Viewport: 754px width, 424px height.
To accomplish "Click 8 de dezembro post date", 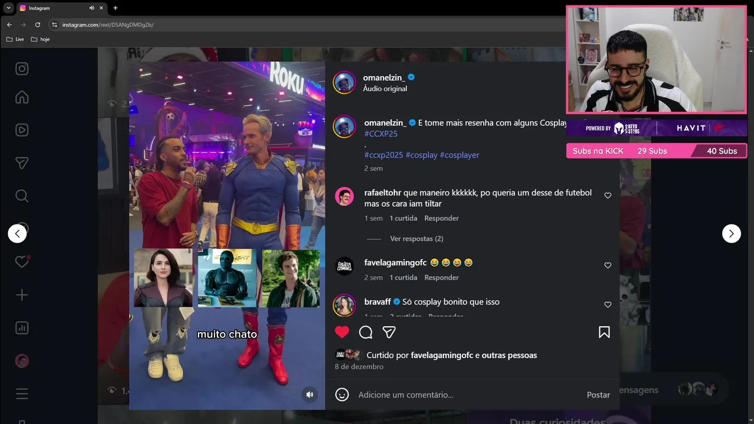I will point(359,366).
